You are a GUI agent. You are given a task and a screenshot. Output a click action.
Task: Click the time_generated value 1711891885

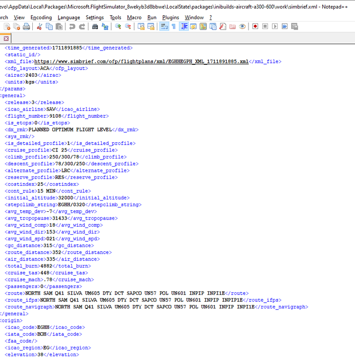pyautogui.click(x=67, y=48)
